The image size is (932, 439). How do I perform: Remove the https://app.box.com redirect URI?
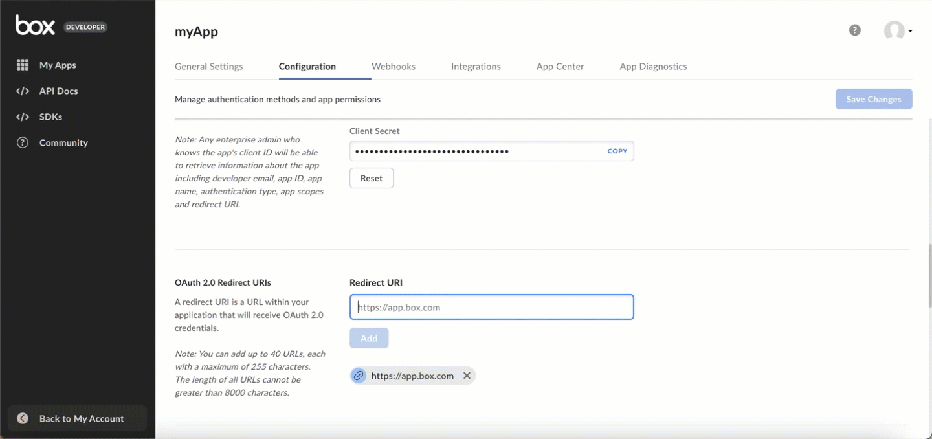[467, 376]
